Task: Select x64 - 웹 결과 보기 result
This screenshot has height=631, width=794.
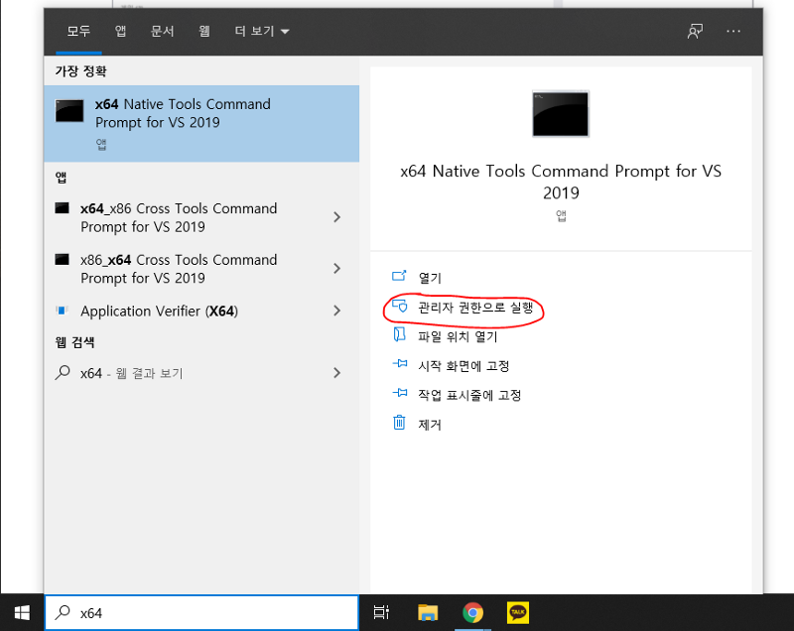Action: click(201, 373)
